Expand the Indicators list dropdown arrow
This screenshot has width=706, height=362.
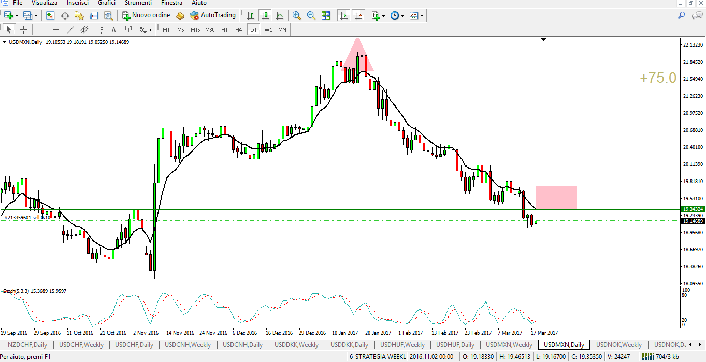point(384,16)
